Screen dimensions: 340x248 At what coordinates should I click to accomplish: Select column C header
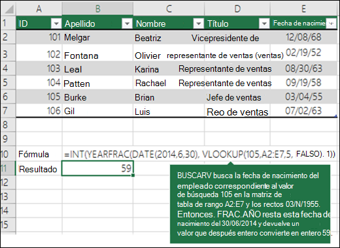169,9
